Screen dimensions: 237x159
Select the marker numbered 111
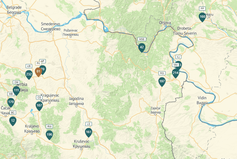(x=16, y=91)
